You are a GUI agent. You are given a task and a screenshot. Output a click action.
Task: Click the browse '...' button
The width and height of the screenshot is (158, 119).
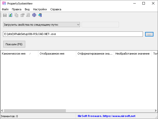point(149,34)
